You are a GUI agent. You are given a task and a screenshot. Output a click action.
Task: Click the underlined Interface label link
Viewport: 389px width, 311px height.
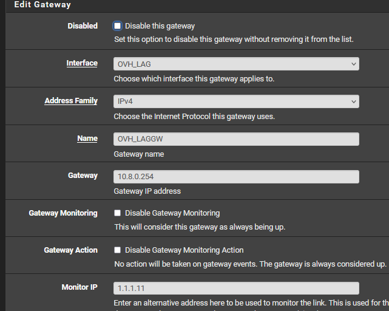(x=82, y=63)
